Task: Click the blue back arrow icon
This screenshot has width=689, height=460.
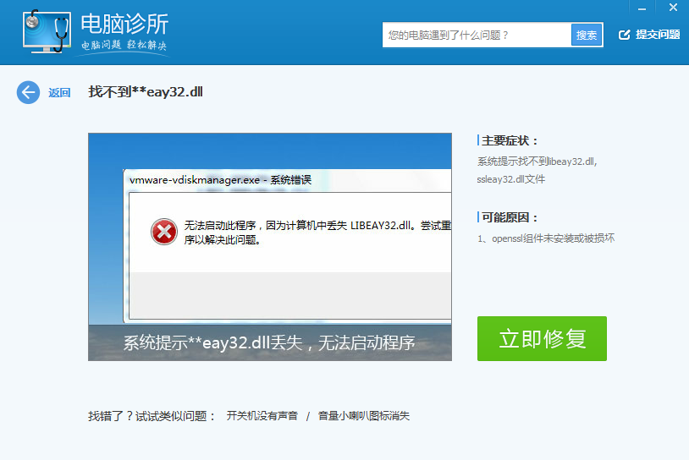Action: point(28,92)
